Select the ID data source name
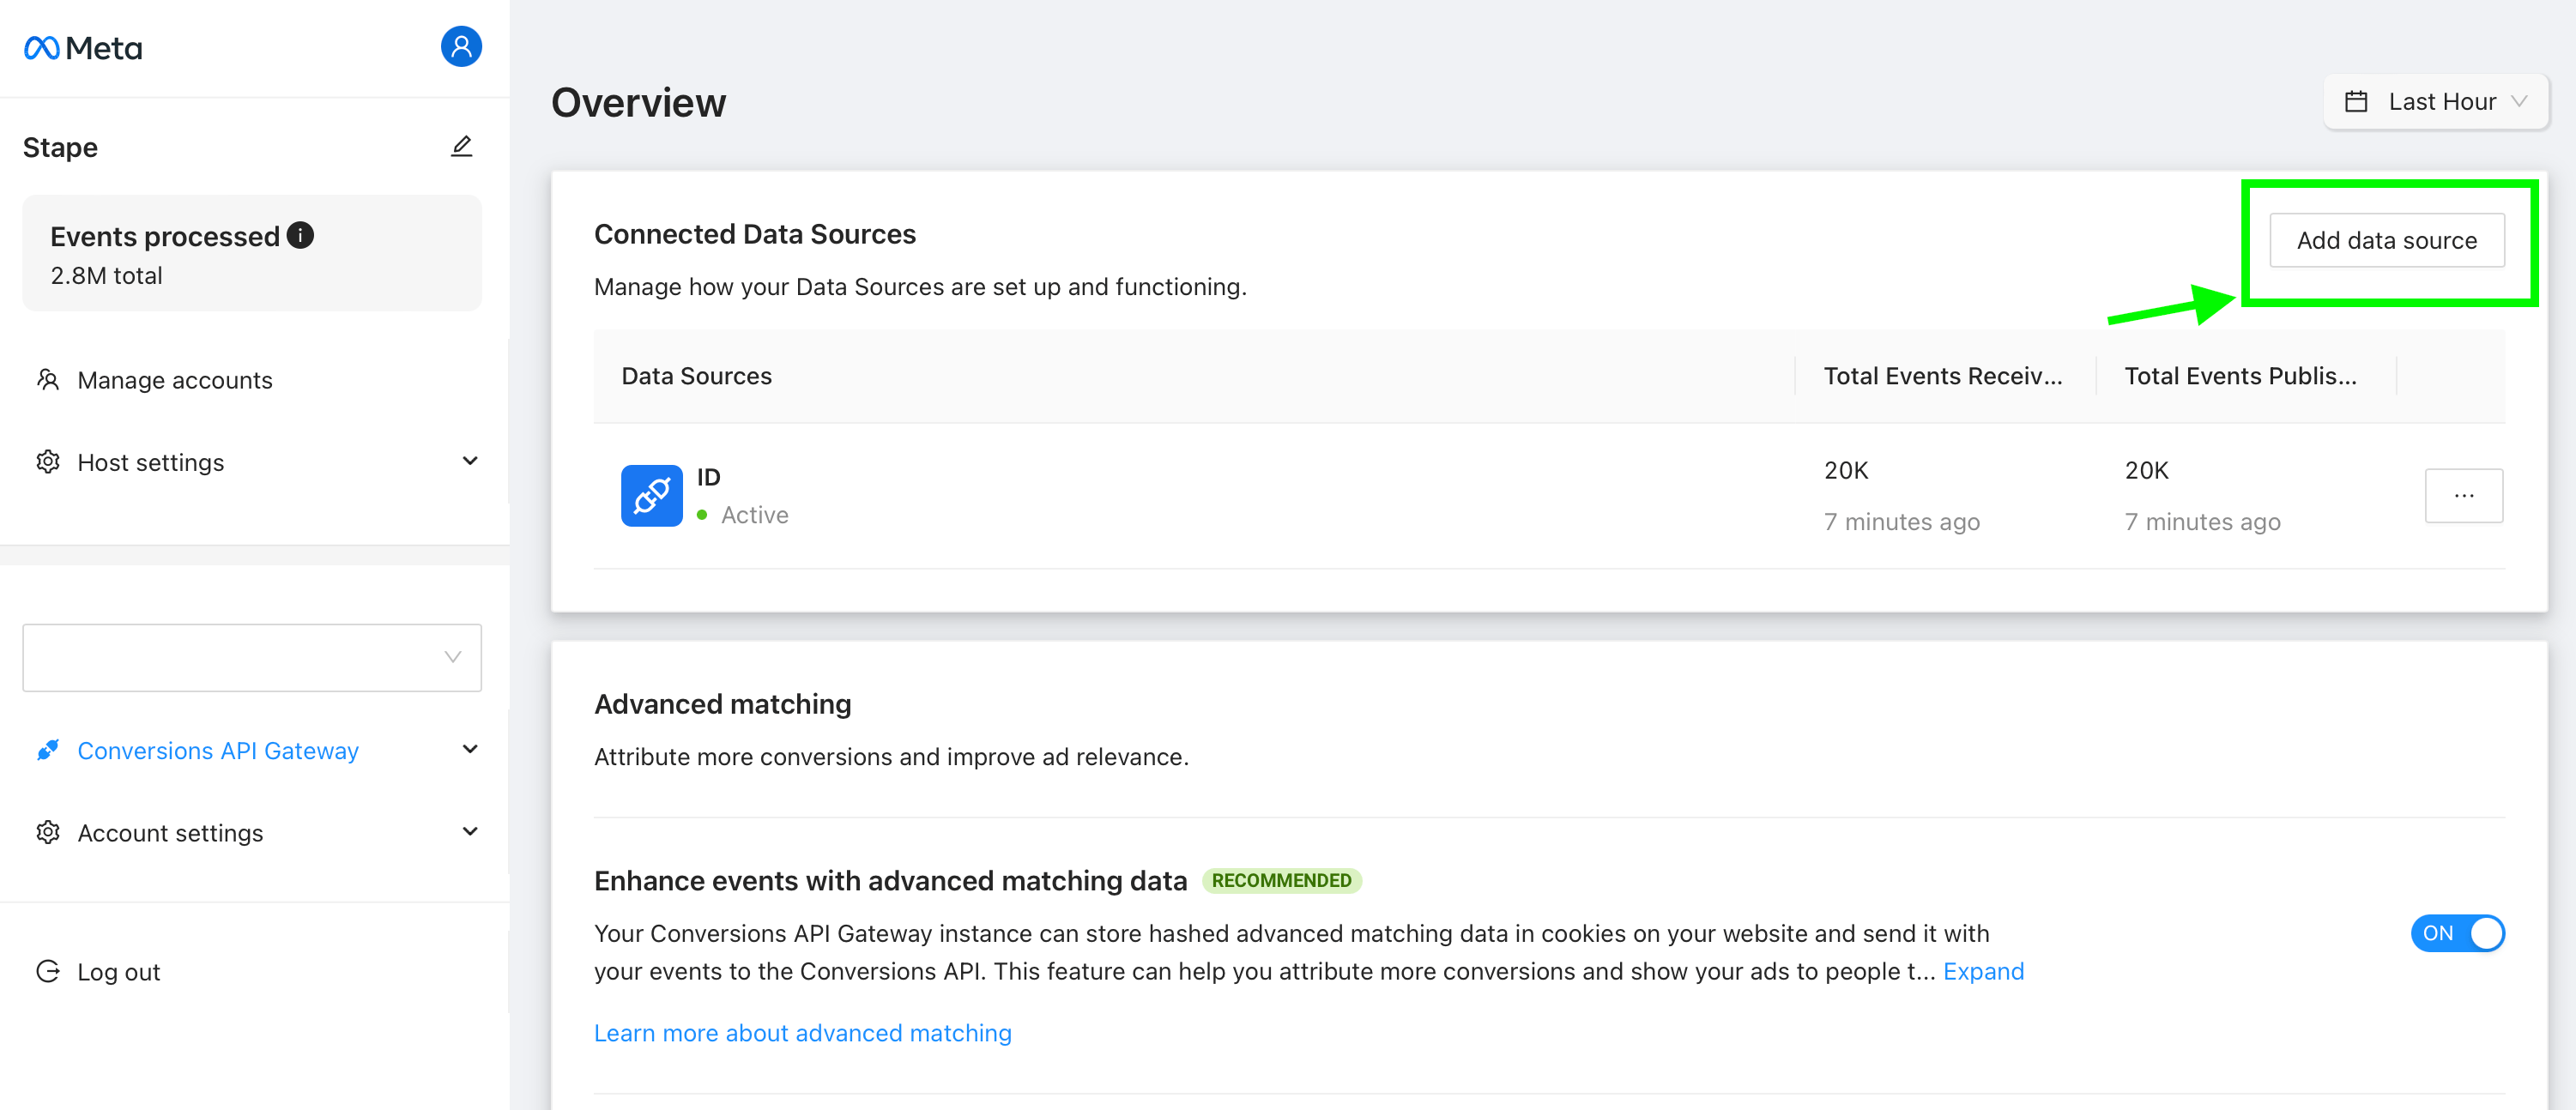Screen dimensions: 2576x1110 pos(709,477)
